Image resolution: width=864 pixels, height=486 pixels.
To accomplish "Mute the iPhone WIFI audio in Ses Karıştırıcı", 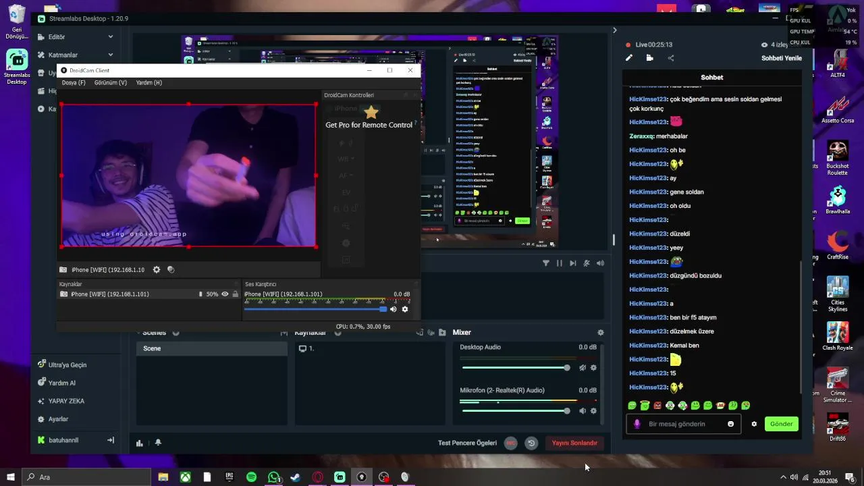I will 394,309.
